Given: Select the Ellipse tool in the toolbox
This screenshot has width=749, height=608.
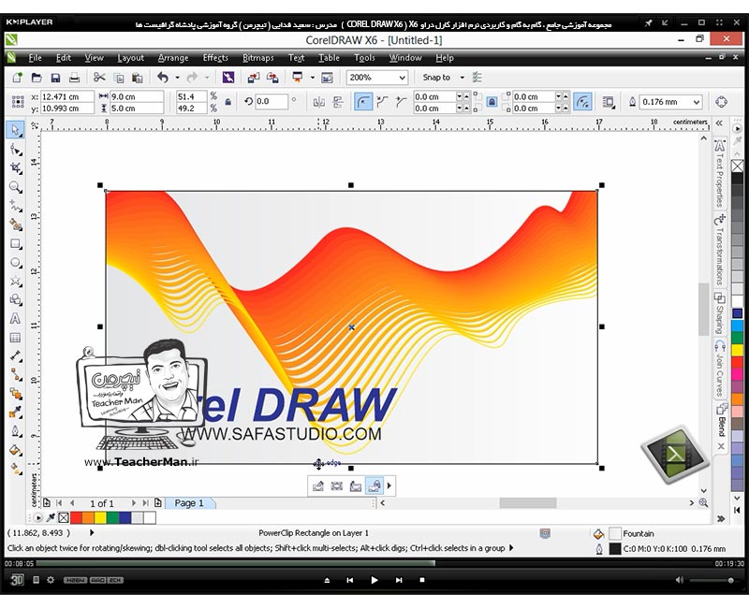Looking at the screenshot, I should click(15, 263).
